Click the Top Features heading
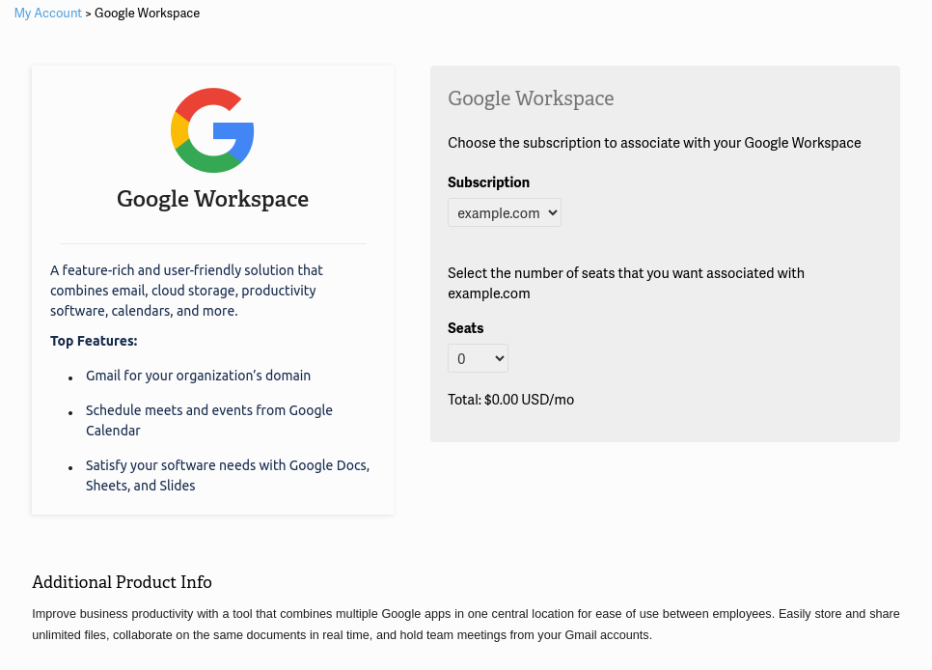This screenshot has height=670, width=932. [x=94, y=341]
